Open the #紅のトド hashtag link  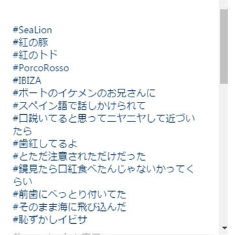[35, 55]
